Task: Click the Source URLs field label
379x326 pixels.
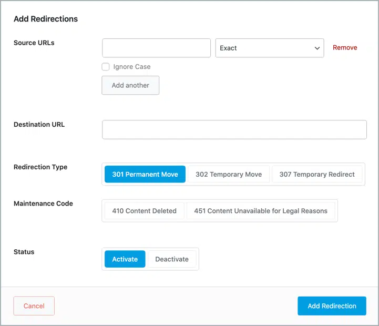Action: click(34, 43)
